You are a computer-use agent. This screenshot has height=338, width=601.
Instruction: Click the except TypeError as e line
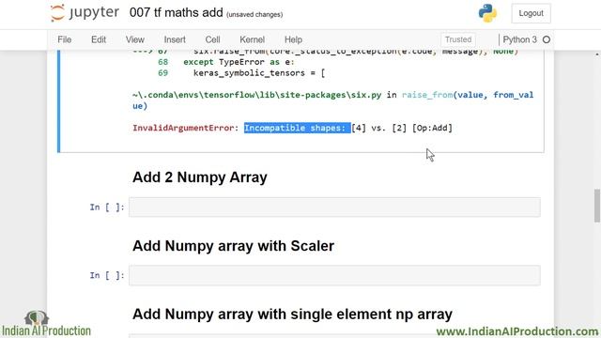pyautogui.click(x=239, y=62)
